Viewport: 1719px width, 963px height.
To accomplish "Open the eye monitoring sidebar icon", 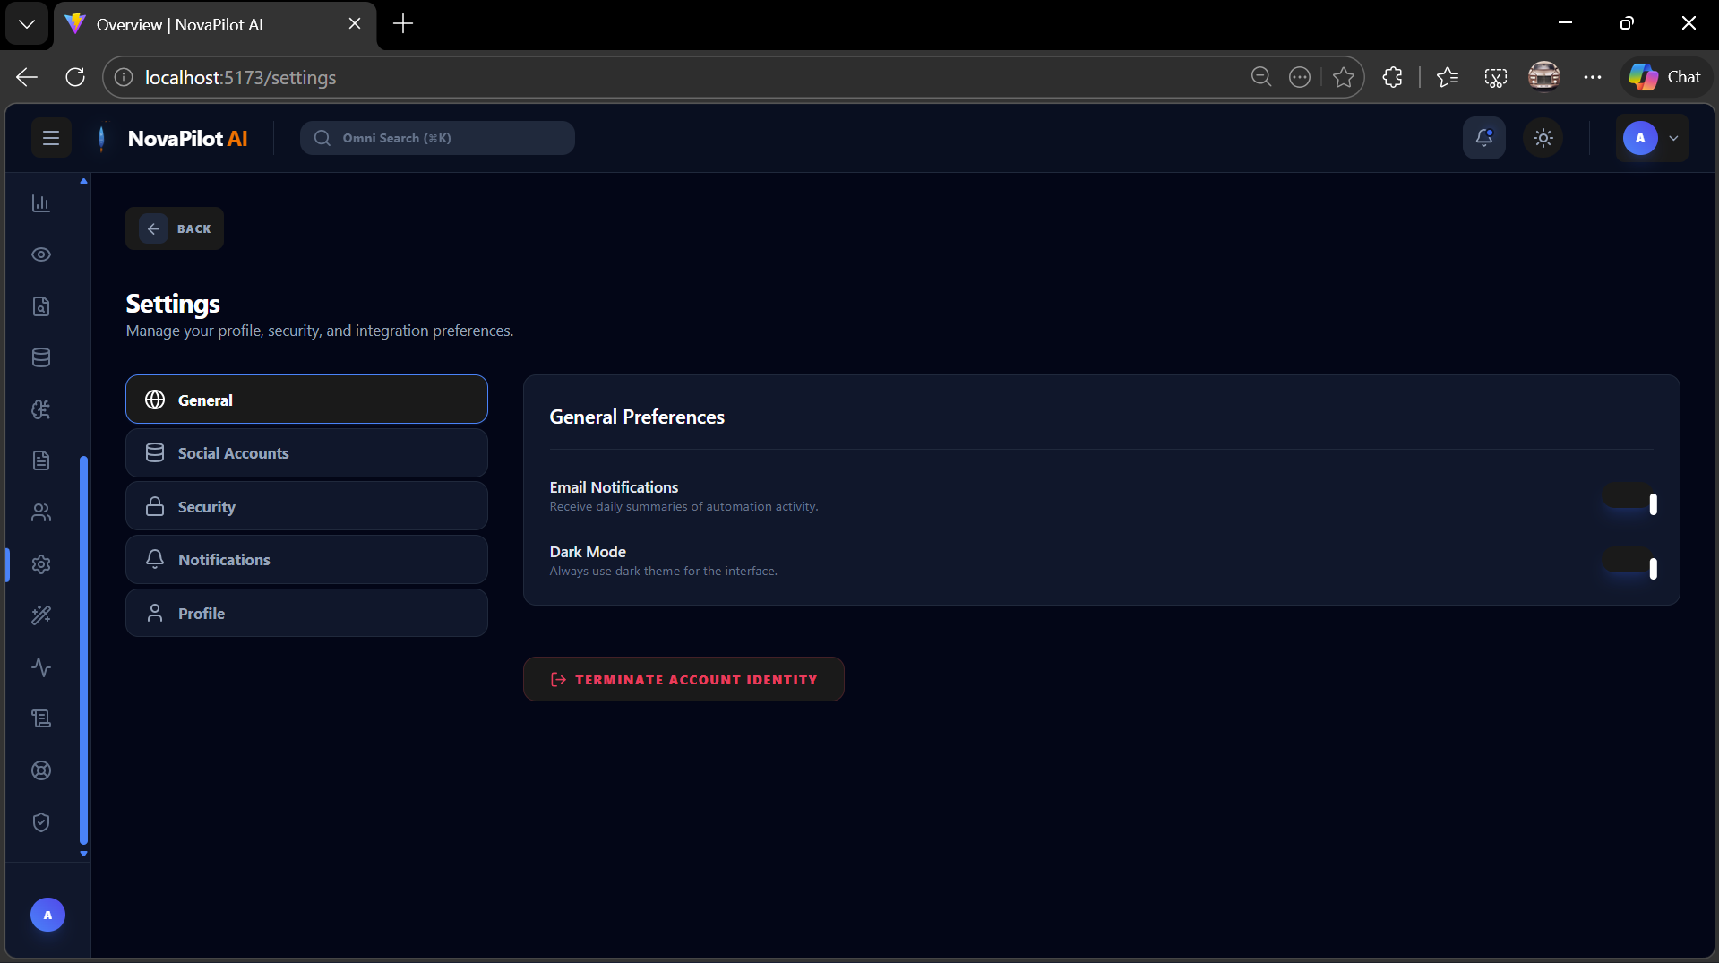I will [x=41, y=254].
